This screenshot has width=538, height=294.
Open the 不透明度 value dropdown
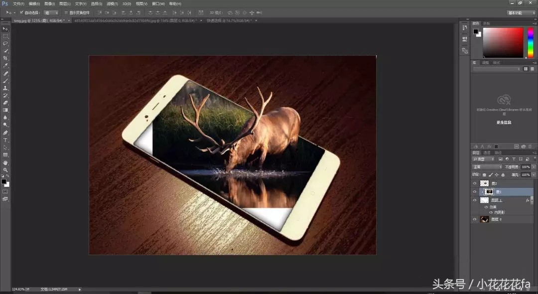click(533, 166)
